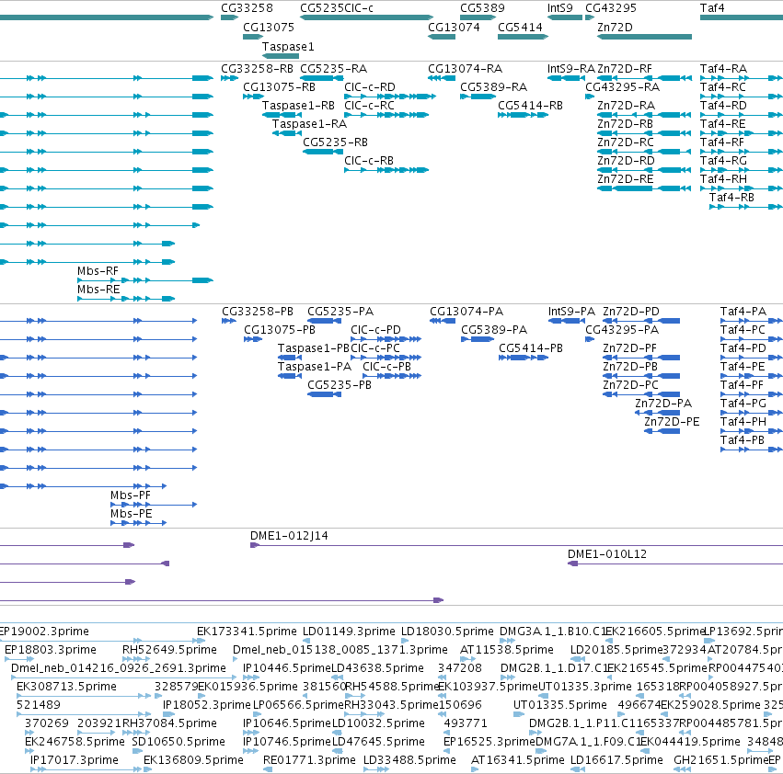The width and height of the screenshot is (783, 774).
Task: Click the CG43295-RA transcript
Action: coord(590,97)
